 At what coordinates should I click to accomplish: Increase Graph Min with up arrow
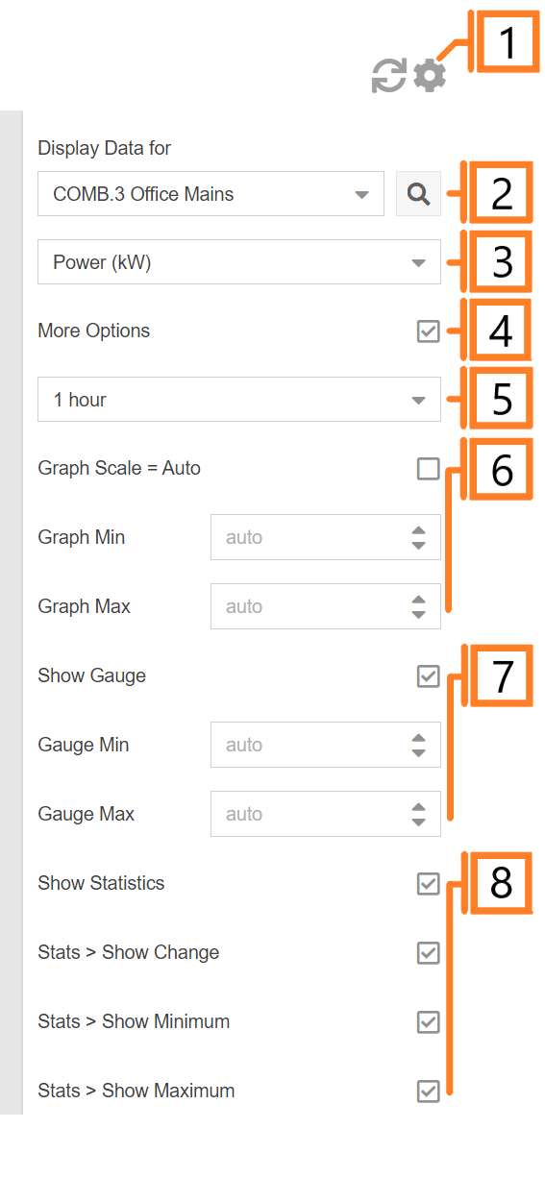coord(418,529)
